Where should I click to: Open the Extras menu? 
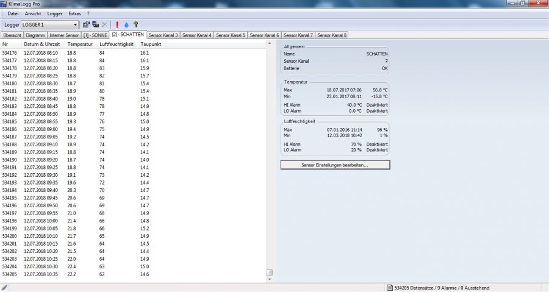click(74, 13)
